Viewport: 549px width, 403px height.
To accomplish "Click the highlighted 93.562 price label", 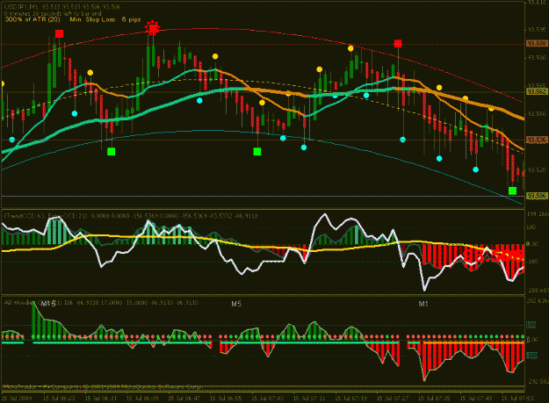I will [537, 91].
